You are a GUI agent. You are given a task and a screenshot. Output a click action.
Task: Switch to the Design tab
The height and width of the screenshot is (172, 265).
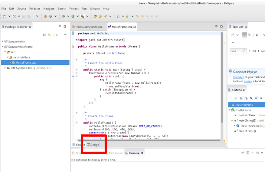coord(93,145)
